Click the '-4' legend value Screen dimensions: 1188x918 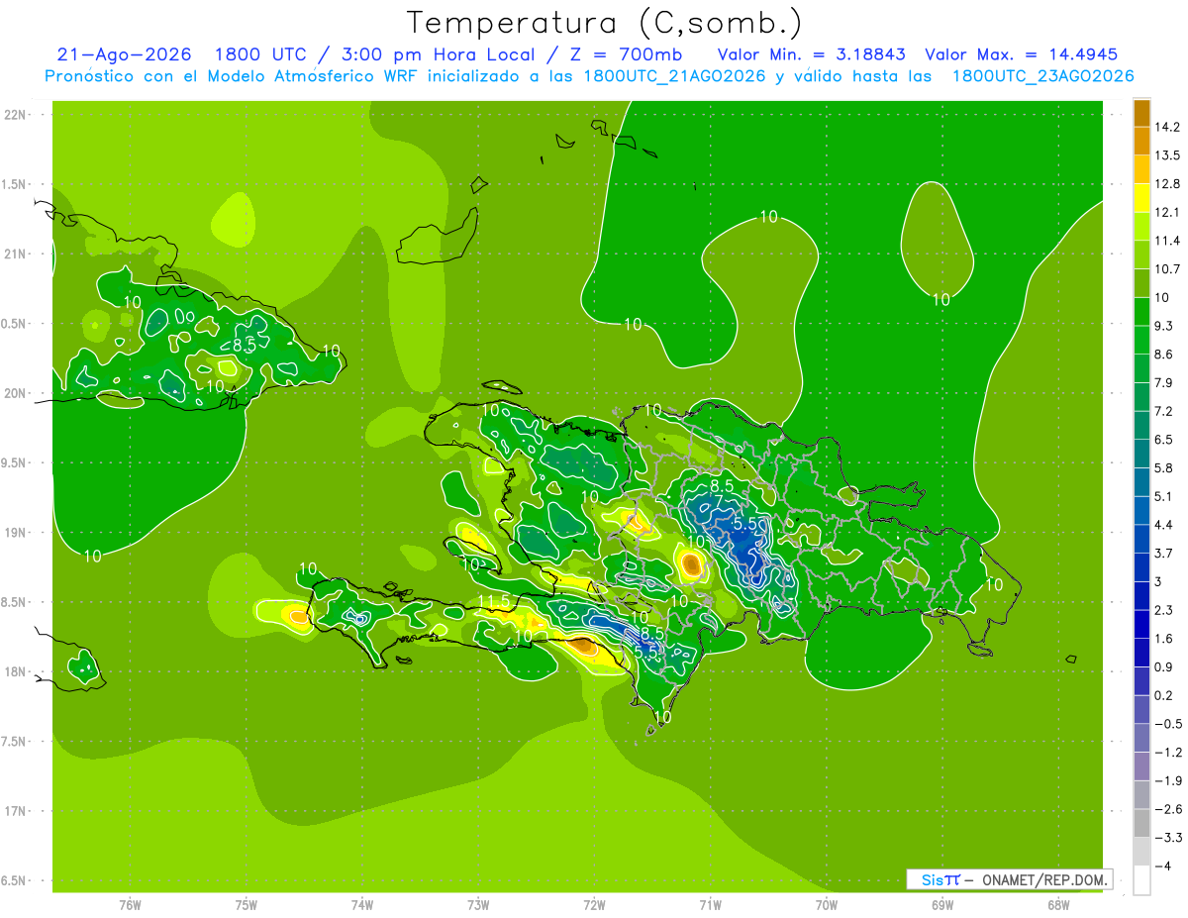pos(1162,867)
